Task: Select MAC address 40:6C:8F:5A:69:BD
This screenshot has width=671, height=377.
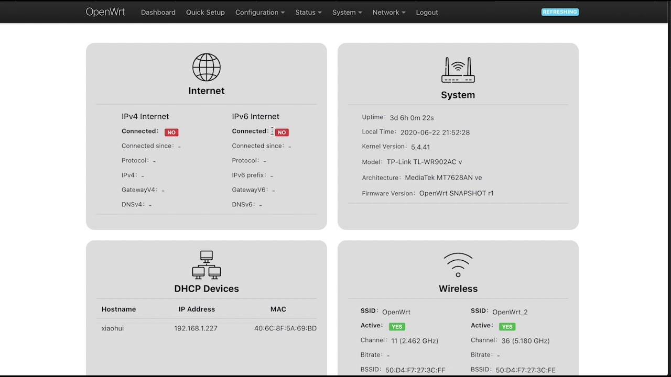Action: pyautogui.click(x=285, y=328)
